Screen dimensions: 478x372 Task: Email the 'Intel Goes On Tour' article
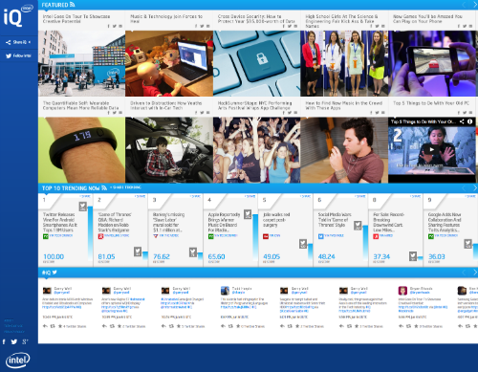point(120,26)
